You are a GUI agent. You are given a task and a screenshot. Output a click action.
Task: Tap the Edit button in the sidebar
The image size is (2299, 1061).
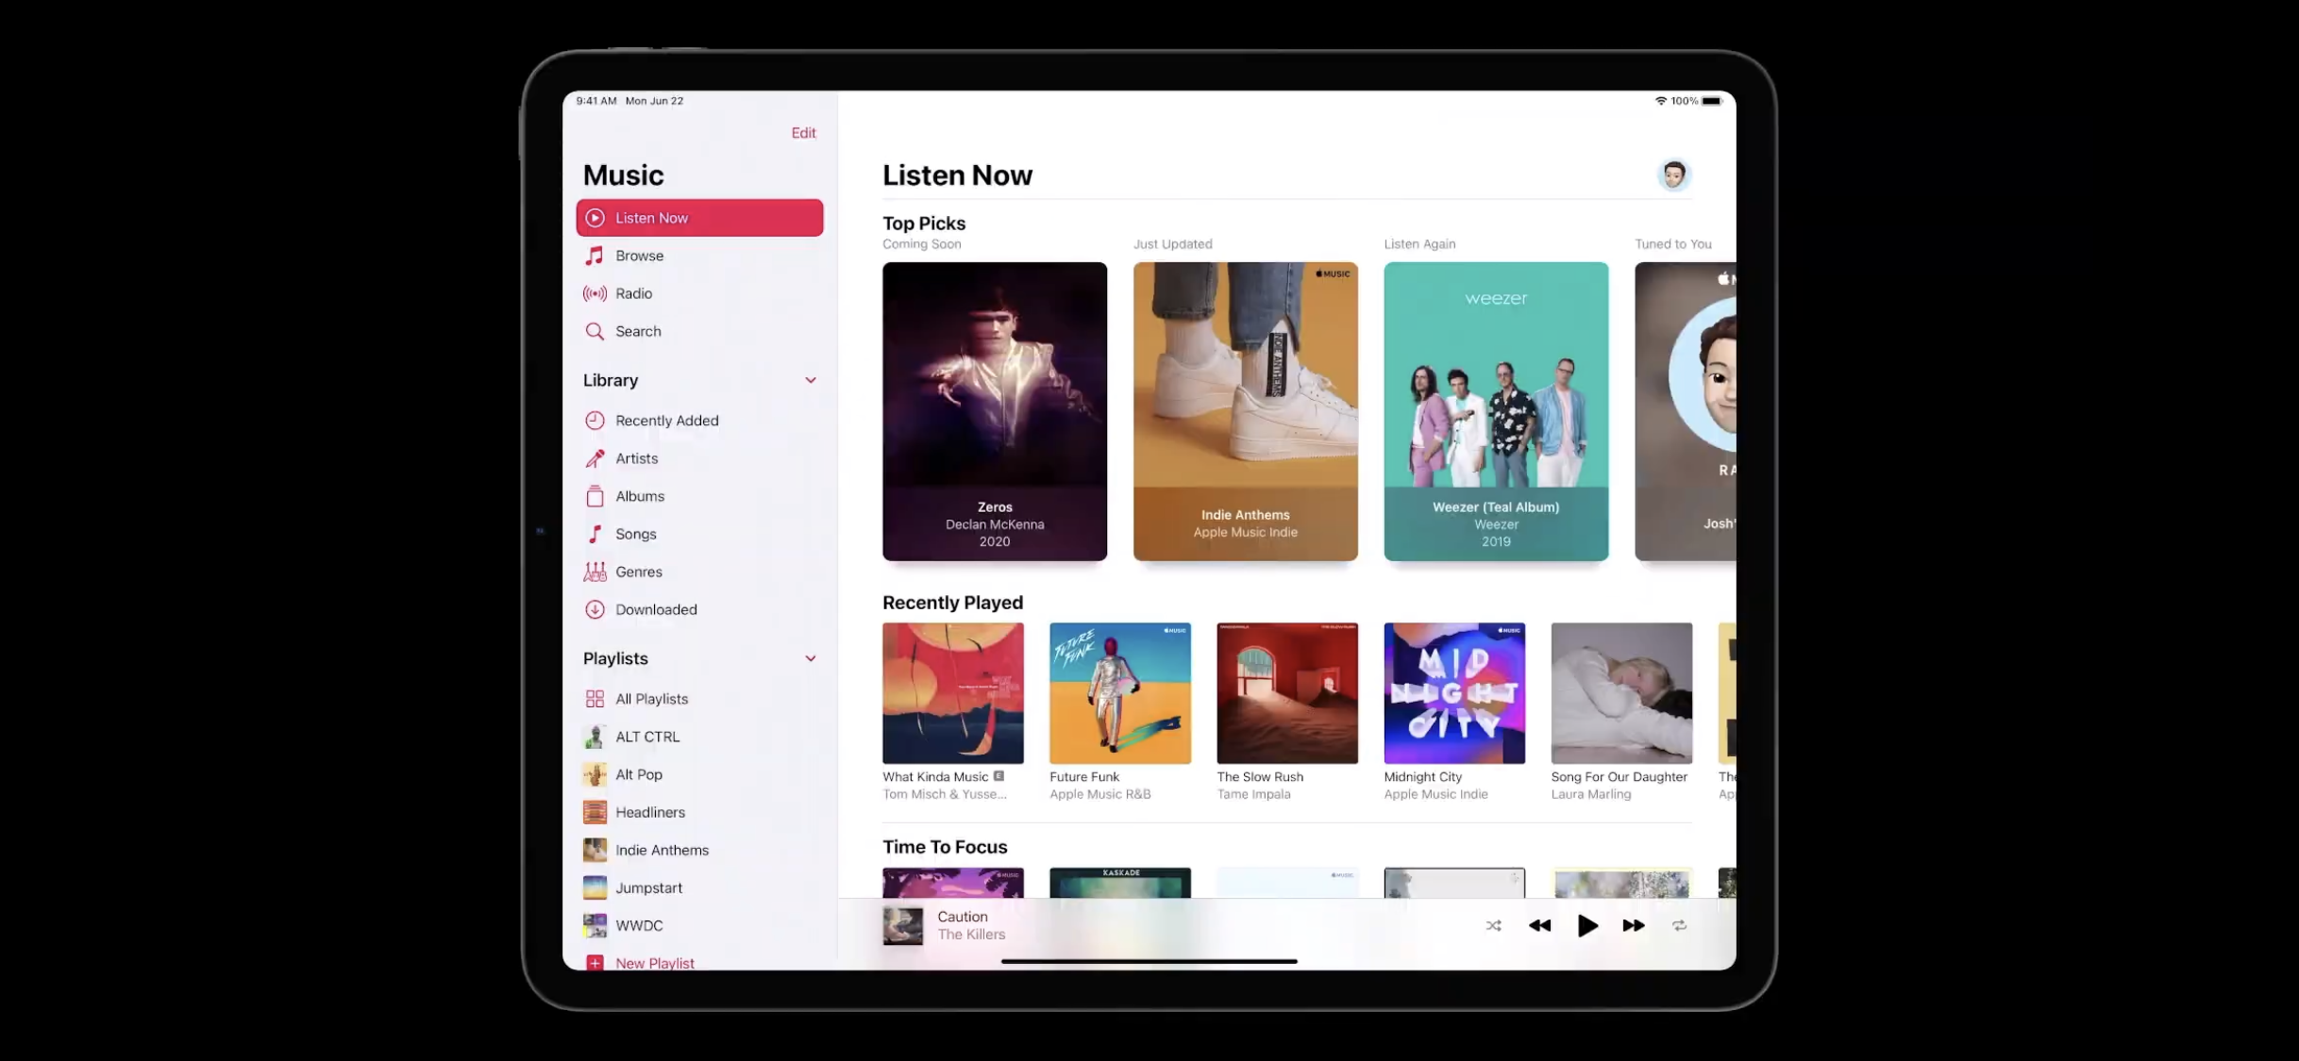[x=803, y=133]
